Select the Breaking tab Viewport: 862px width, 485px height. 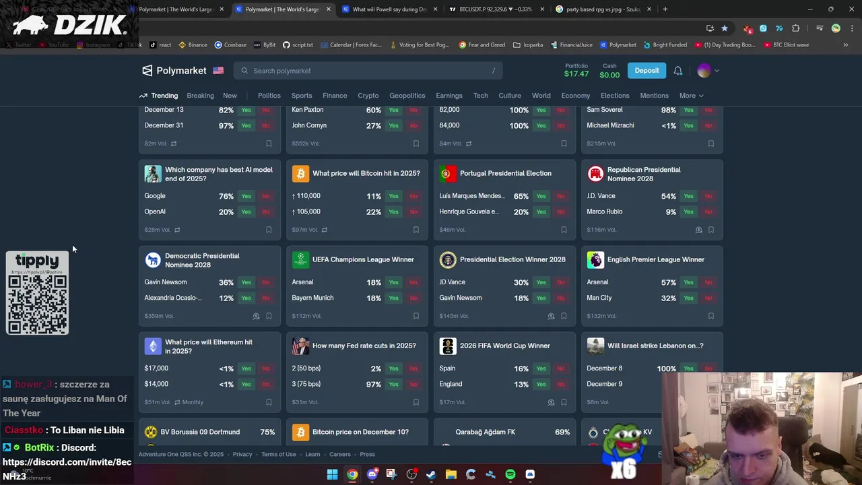point(200,96)
